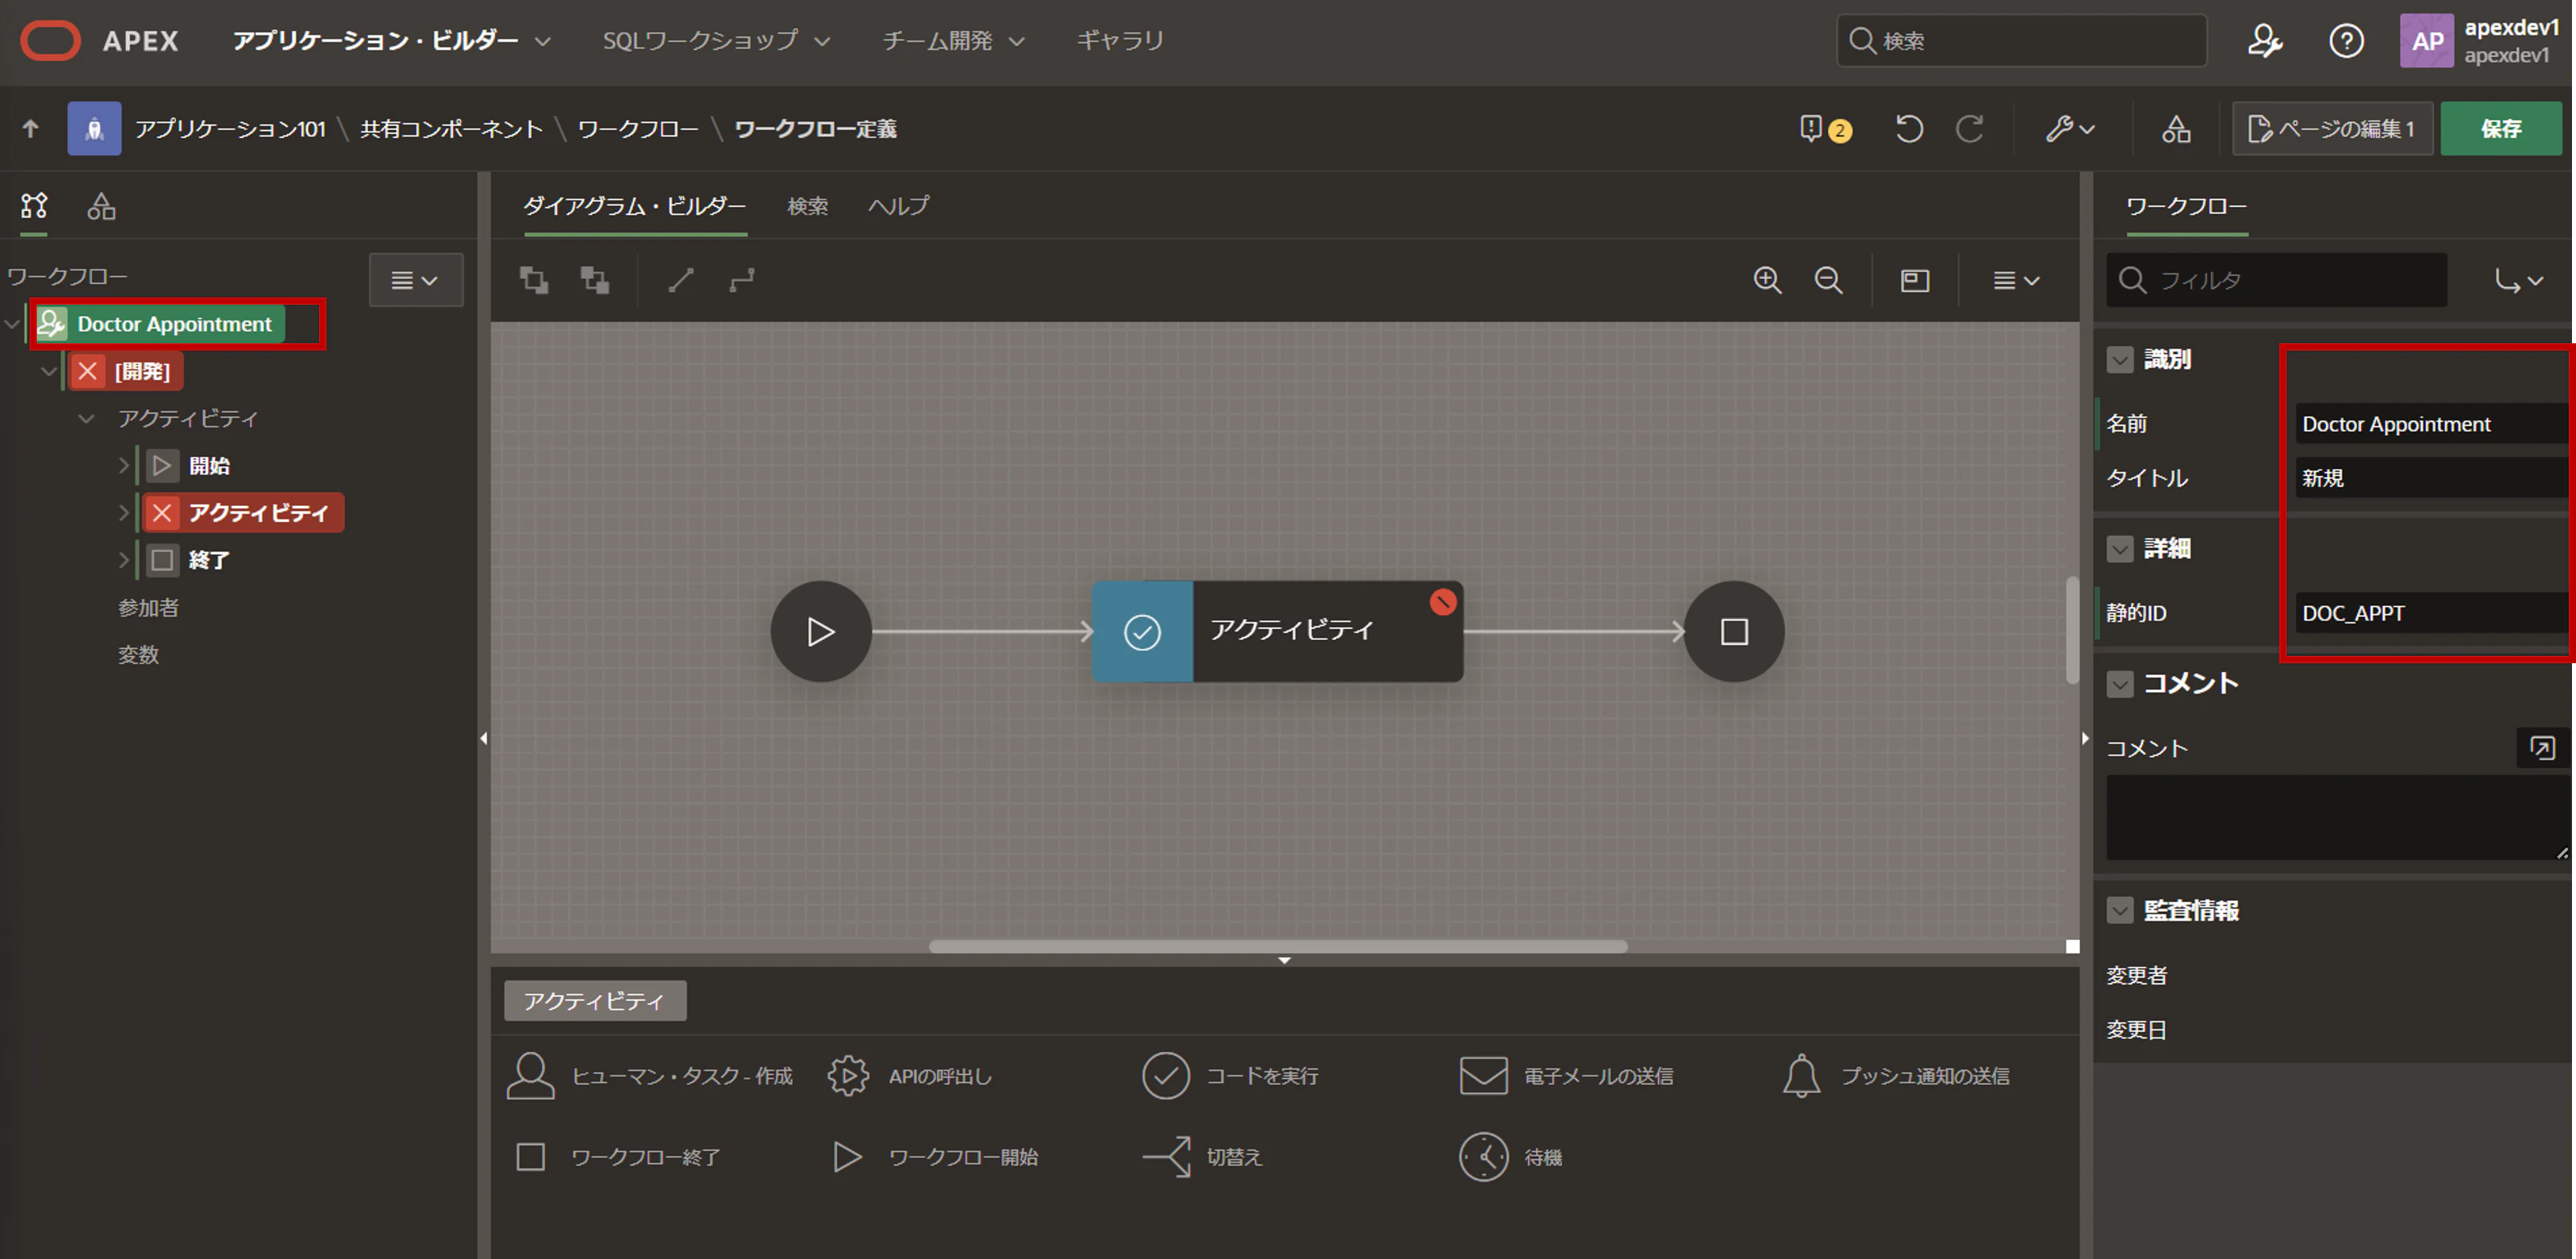Select the ワークフロー終了 activity icon

530,1157
